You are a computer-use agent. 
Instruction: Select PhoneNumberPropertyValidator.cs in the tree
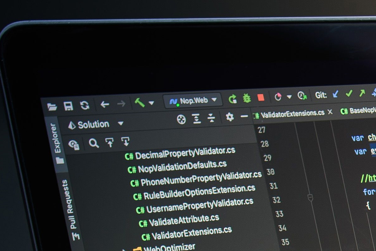point(196,179)
